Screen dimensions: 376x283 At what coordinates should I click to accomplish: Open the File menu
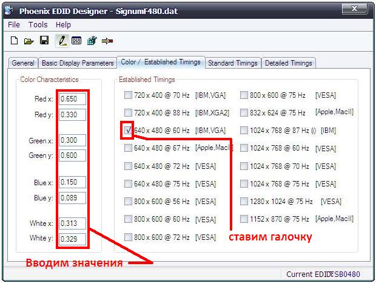(14, 25)
